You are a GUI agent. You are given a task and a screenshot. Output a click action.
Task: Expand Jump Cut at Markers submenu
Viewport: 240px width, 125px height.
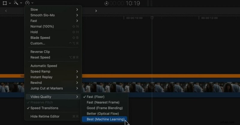click(53, 88)
